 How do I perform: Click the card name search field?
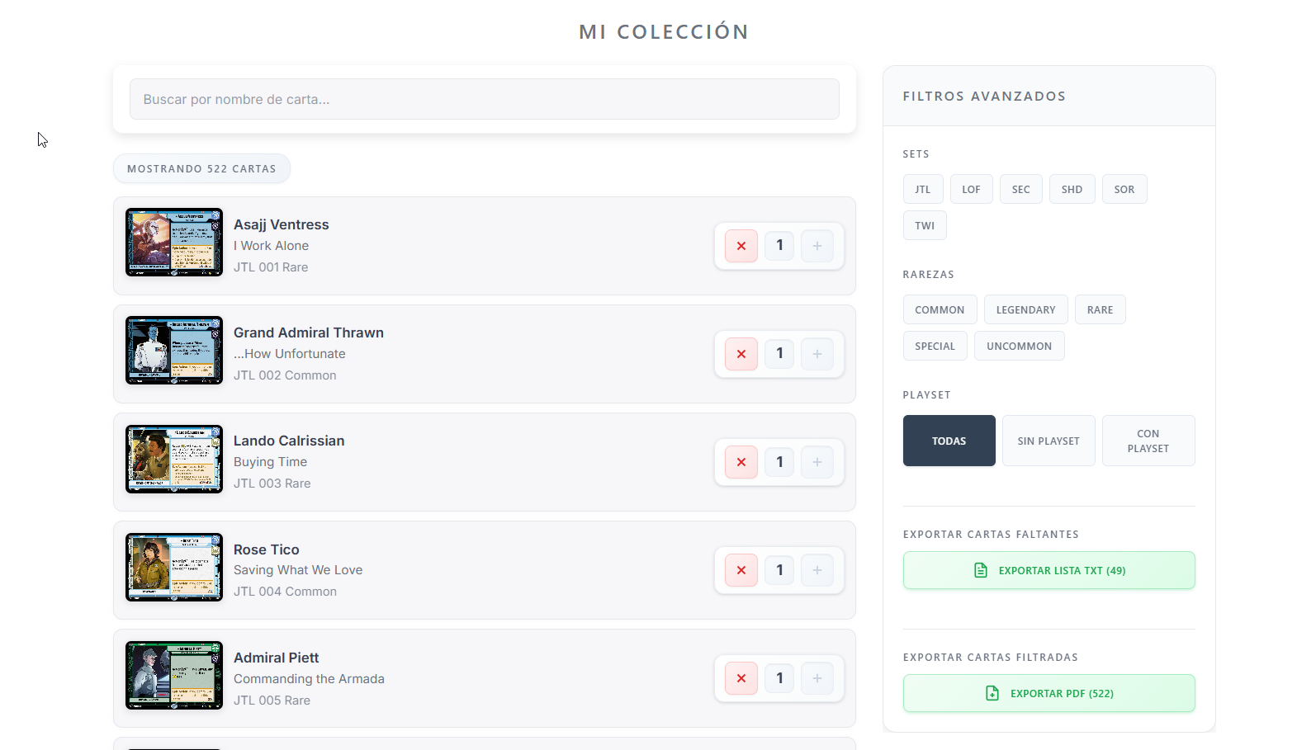click(x=484, y=99)
